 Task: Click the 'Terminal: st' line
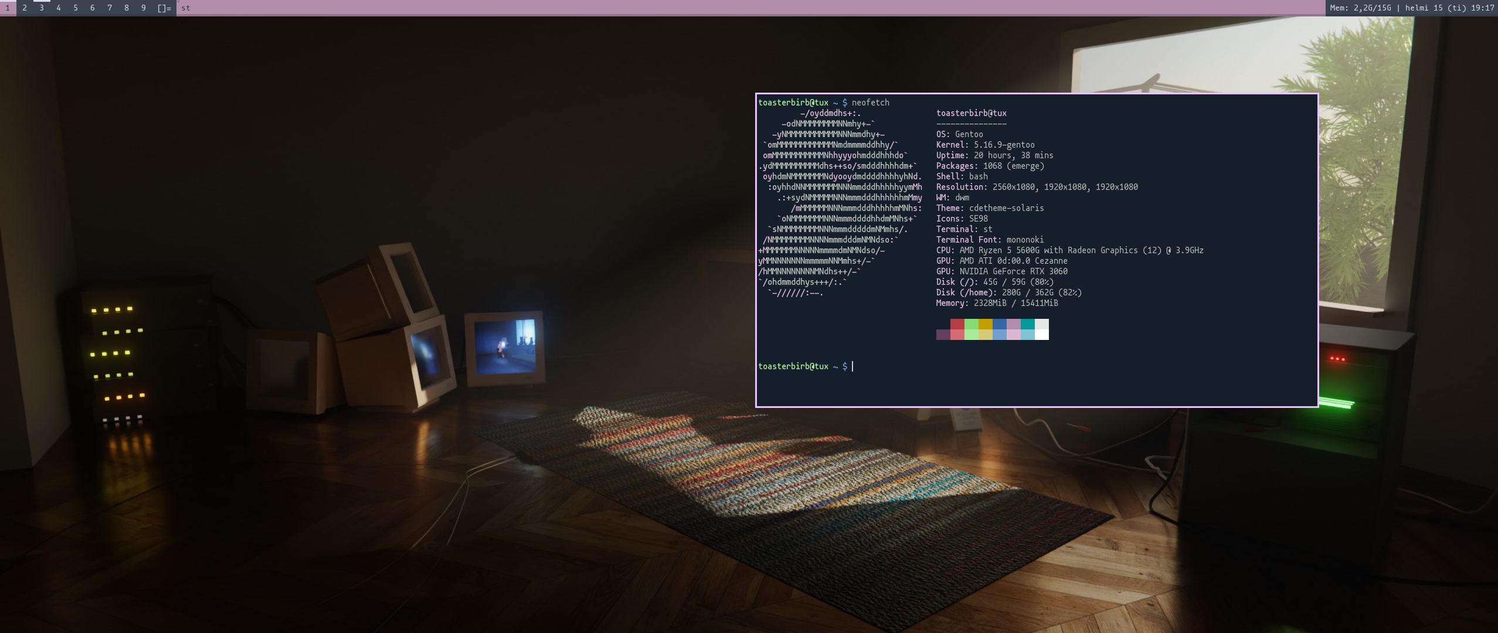pyautogui.click(x=964, y=229)
